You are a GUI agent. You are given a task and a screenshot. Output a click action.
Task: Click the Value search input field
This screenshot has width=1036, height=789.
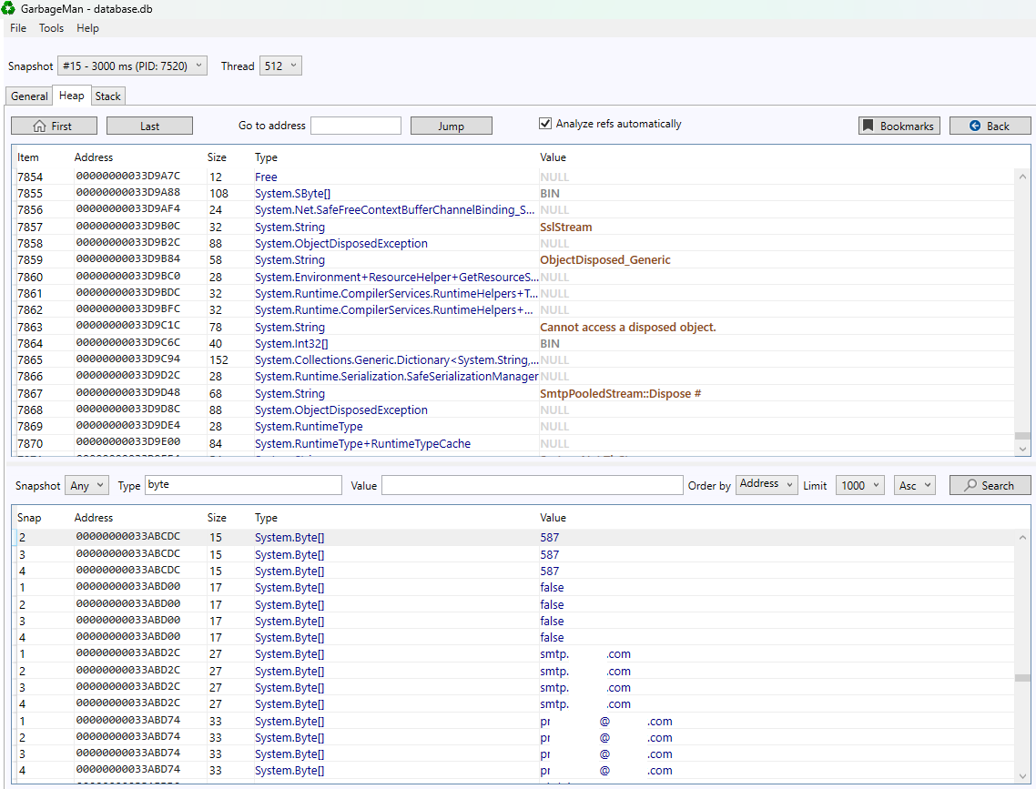pos(533,485)
